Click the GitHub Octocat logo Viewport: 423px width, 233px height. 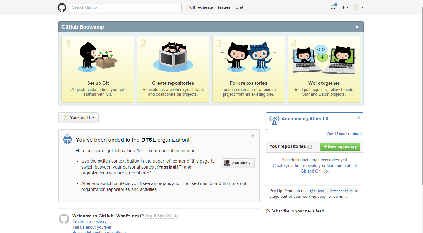tap(62, 7)
